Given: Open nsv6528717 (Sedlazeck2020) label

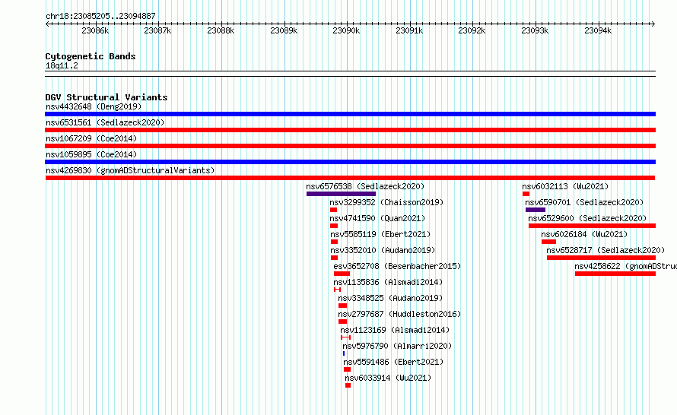Looking at the screenshot, I should coord(605,250).
